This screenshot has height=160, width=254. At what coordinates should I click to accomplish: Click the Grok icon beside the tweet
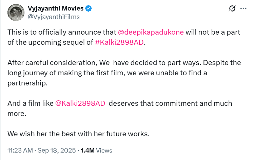[x=233, y=8]
